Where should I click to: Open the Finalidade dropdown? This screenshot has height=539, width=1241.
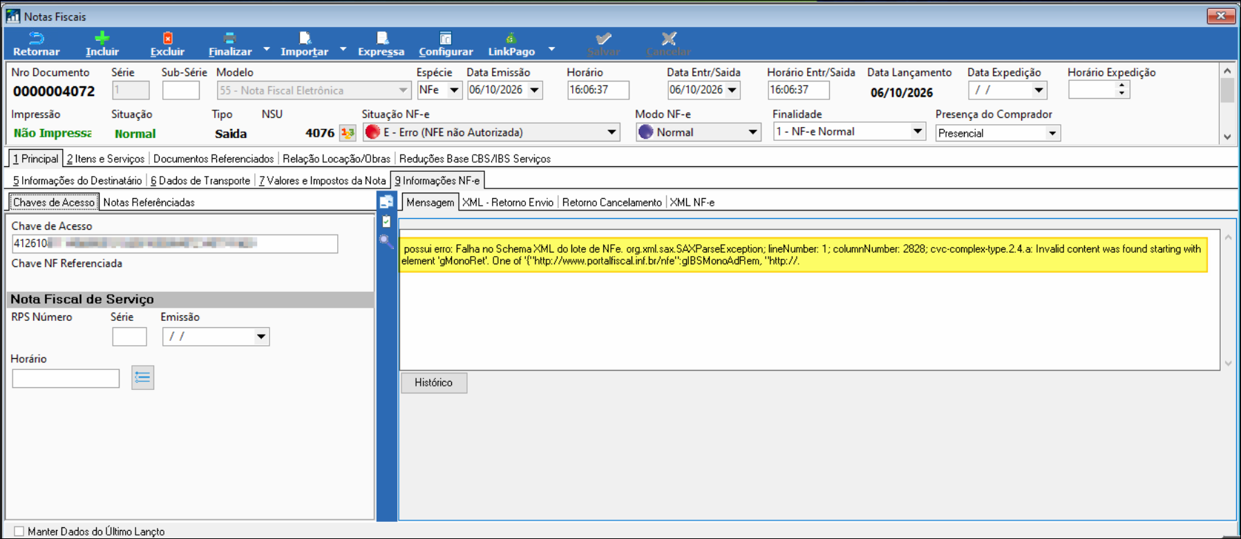coord(918,132)
